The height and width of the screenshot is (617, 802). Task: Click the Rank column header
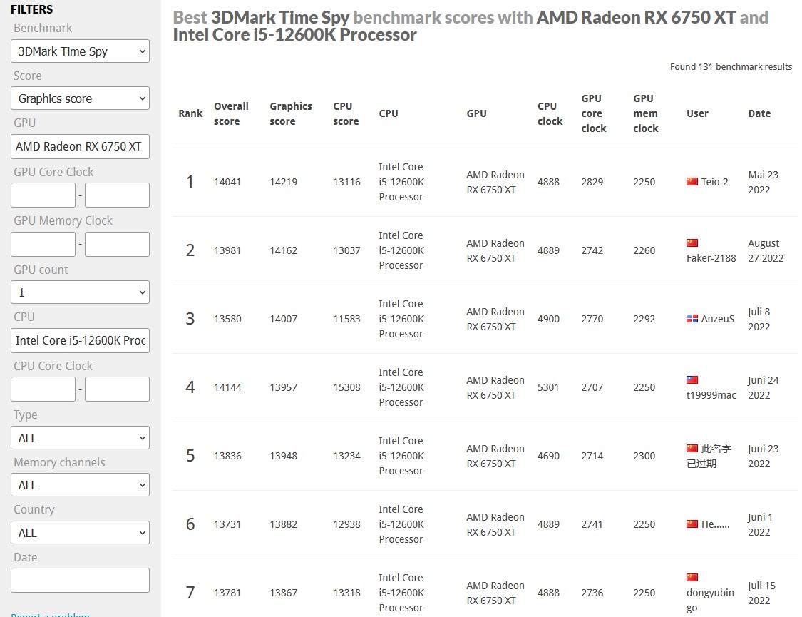click(190, 113)
